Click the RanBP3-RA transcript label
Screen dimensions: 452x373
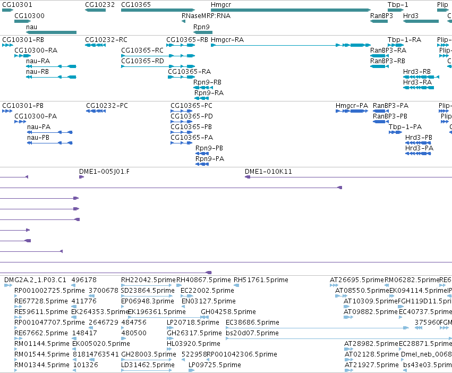[388, 50]
